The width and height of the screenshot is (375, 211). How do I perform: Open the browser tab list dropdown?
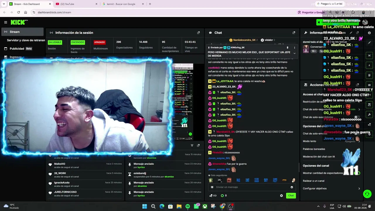4,4
